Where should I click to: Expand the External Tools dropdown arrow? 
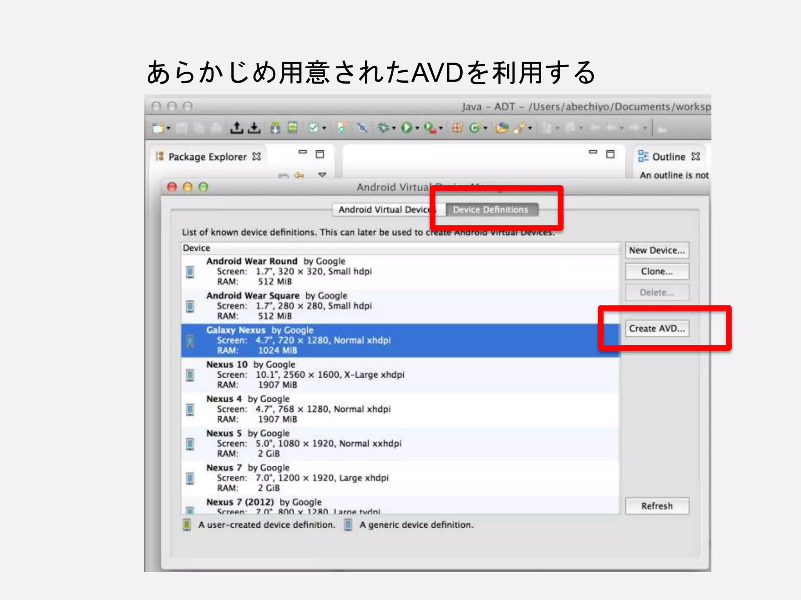[x=441, y=128]
